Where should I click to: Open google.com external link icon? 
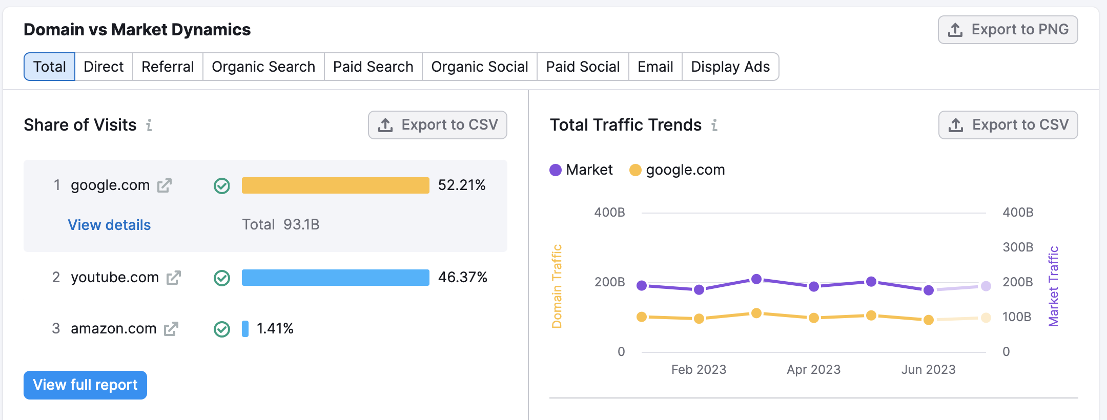tap(164, 185)
